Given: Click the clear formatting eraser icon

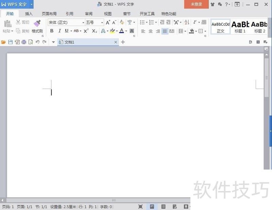Looking at the screenshot, I should pyautogui.click(x=122, y=22).
